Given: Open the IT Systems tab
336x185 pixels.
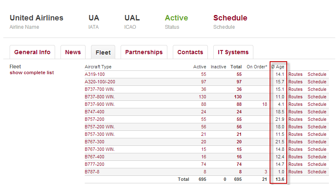Looking at the screenshot, I should click(x=233, y=52).
